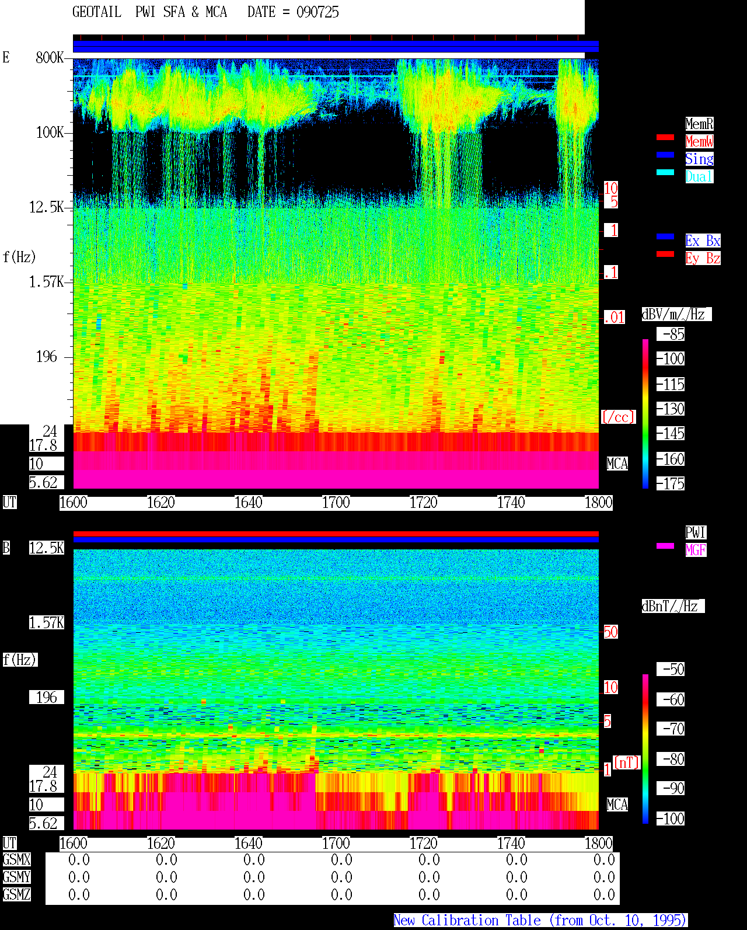
Task: Click the red Ey Bz legend swatch
Action: [x=665, y=254]
